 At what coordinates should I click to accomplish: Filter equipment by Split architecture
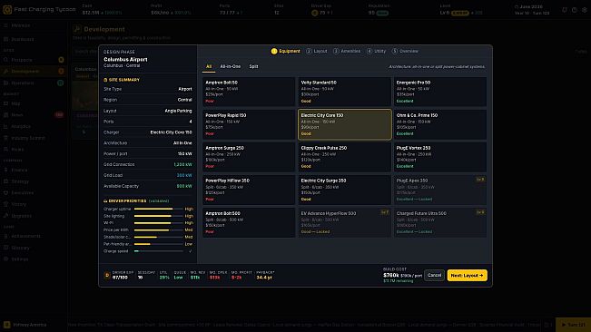(x=253, y=66)
